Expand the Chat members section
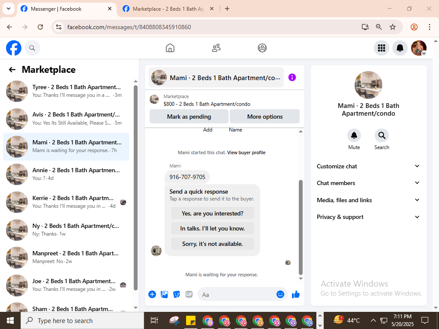The width and height of the screenshot is (439, 329). pyautogui.click(x=368, y=183)
